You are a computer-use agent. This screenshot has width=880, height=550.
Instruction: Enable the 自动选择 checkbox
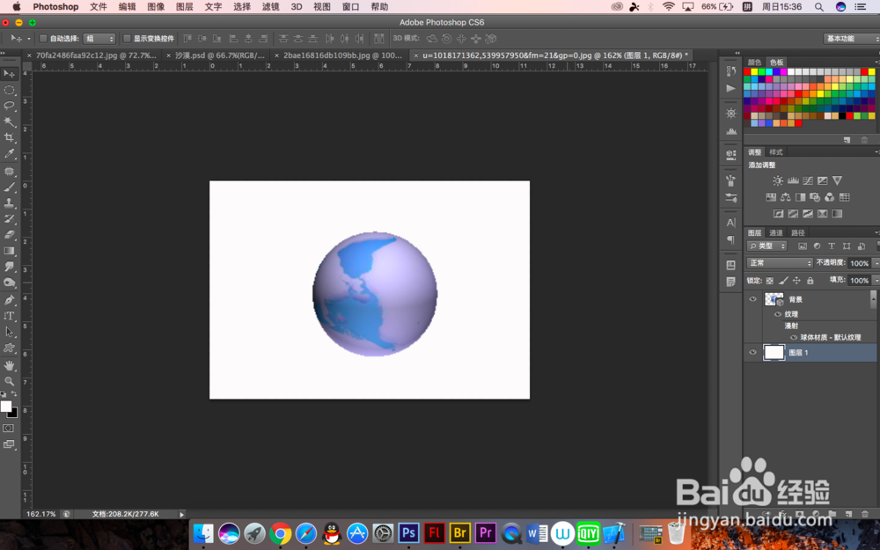[x=42, y=39]
